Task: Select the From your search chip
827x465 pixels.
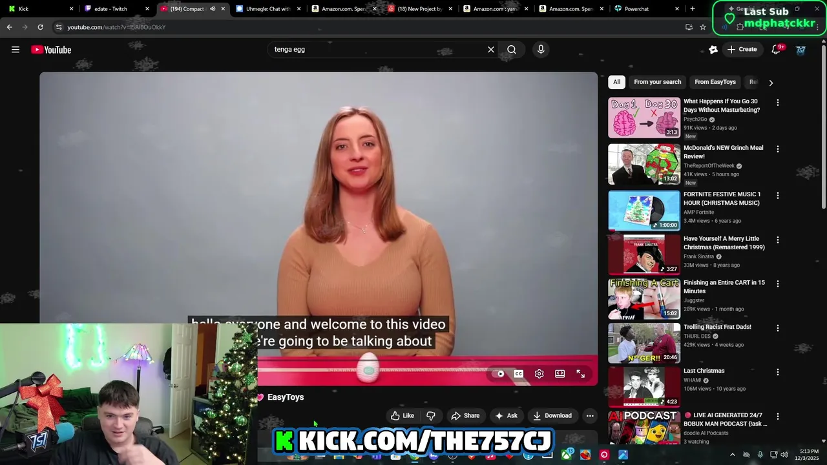Action: click(657, 82)
